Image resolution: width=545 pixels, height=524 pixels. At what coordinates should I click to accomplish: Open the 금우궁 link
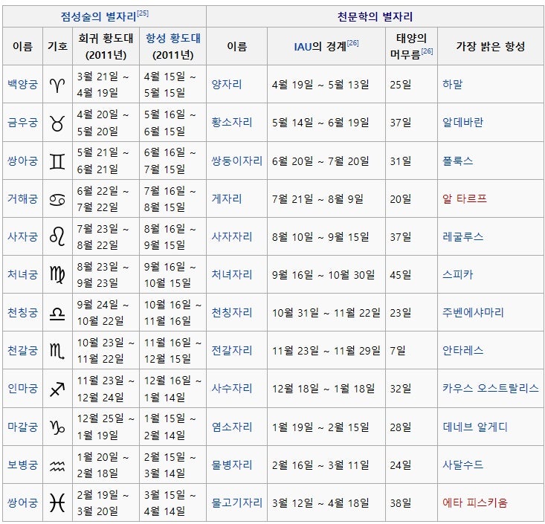(22, 123)
